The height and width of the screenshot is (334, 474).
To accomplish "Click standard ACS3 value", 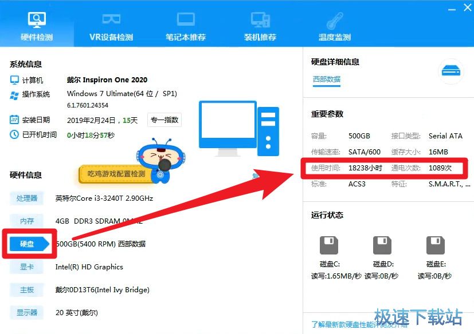I will tap(357, 184).
